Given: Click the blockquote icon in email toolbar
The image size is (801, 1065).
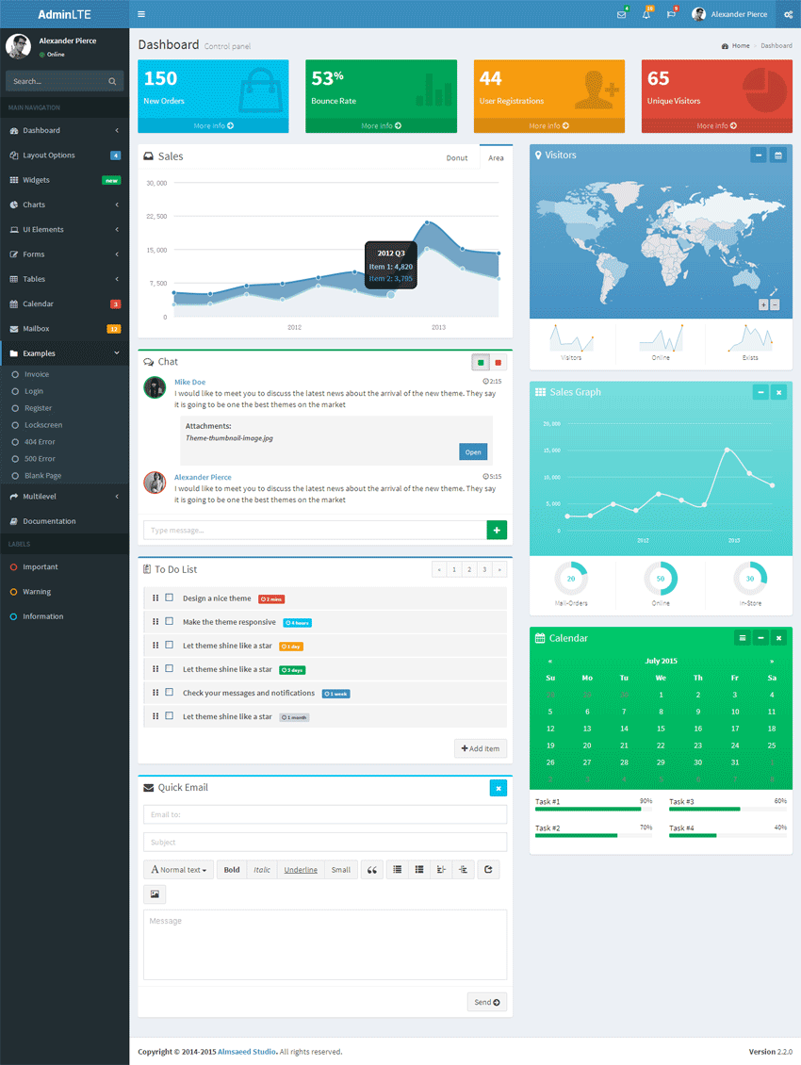Looking at the screenshot, I should click(x=371, y=870).
